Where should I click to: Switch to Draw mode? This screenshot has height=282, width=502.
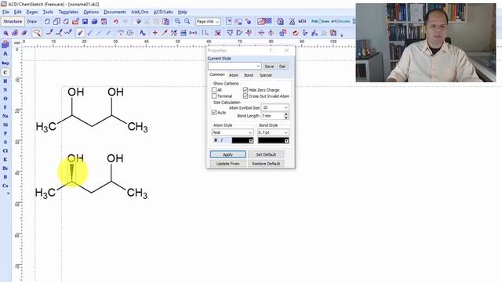click(31, 21)
